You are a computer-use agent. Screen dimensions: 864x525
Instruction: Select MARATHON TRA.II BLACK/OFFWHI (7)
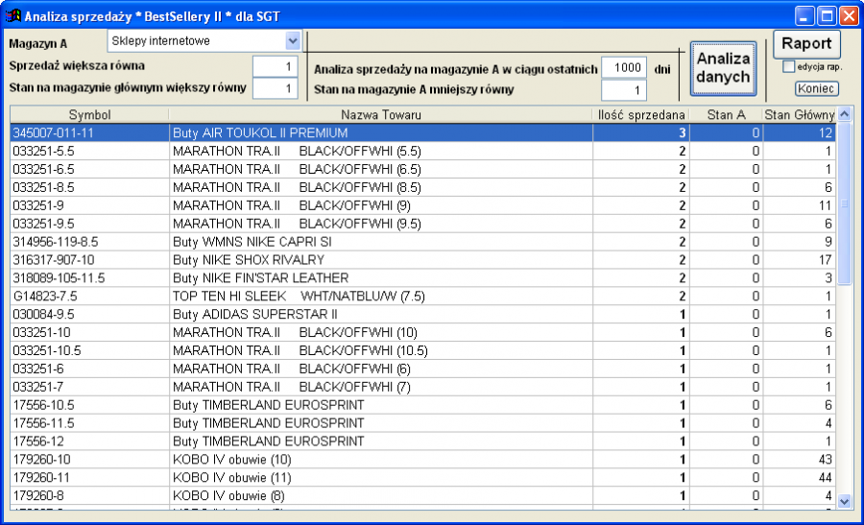click(292, 388)
